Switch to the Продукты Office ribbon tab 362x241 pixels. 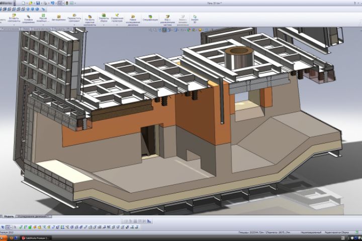(x=63, y=29)
